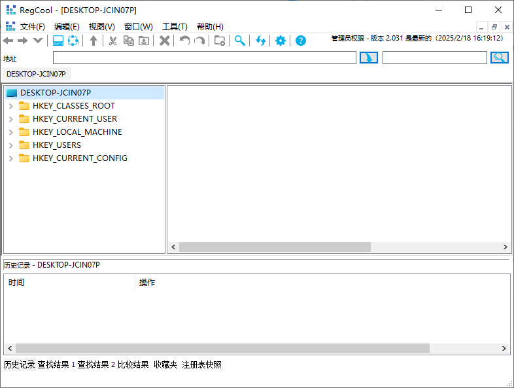Viewport: 514px width, 388px height.
Task: Click the 管理员权限 version status text
Action: pyautogui.click(x=417, y=39)
